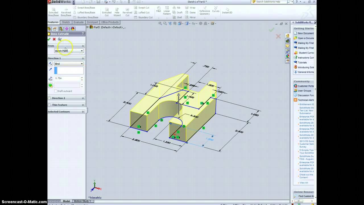Viewport: 364px width, 205px height.
Task: Open the FeatureManager design tree tab icon
Action: point(49,28)
